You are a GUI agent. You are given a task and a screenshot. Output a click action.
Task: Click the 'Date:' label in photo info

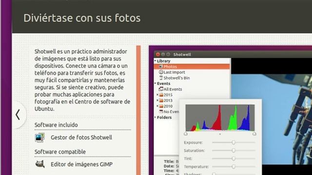coord(169,166)
